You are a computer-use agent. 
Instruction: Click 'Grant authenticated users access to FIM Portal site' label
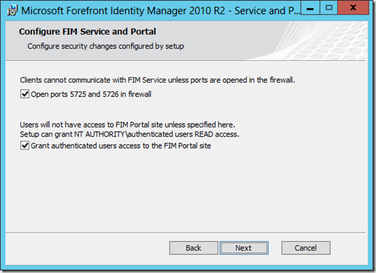click(121, 146)
